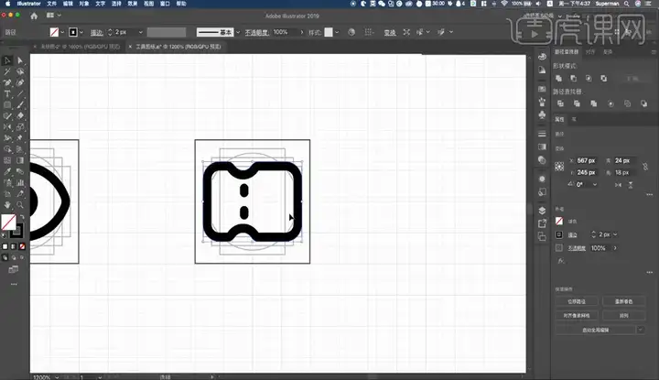
Task: Select the Eyedropper tool
Action: pyautogui.click(x=7, y=171)
